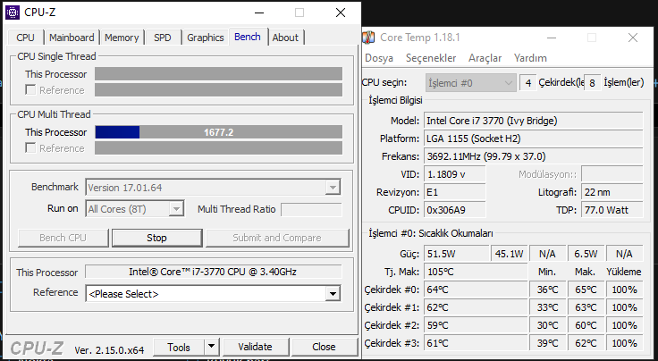Viewport: 658px width, 361px height.
Task: Click the Model field Intel Core i7 3770
Action: click(x=533, y=121)
